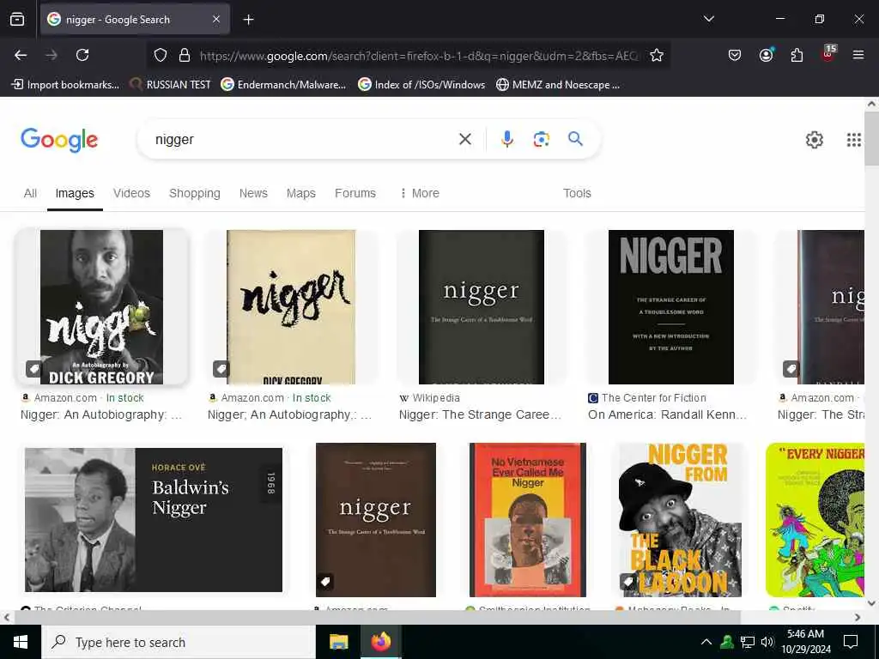This screenshot has height=659, width=879.
Task: Click the horizontal scrollbar thumb
Action: click(x=378, y=617)
